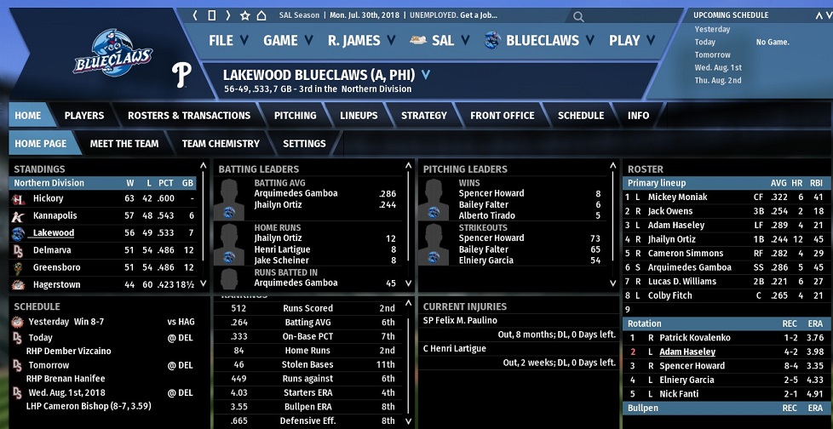Image resolution: width=833 pixels, height=429 pixels.
Task: Open the SCHEDULE tab
Action: click(581, 115)
